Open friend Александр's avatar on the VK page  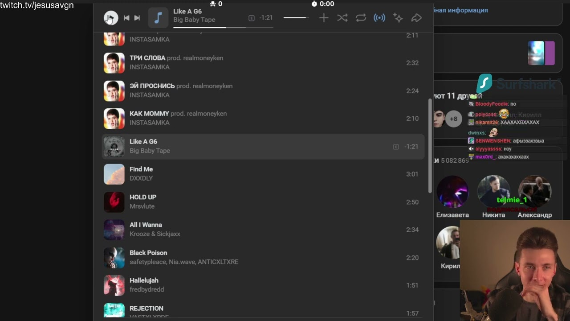pyautogui.click(x=535, y=192)
